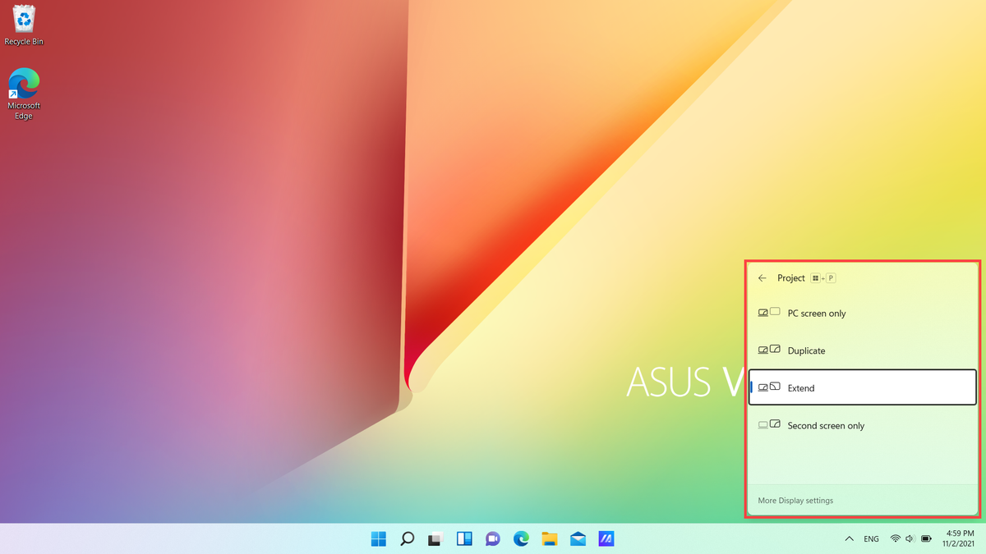Open the Widgets panel from the taskbar
The height and width of the screenshot is (554, 986).
pyautogui.click(x=464, y=539)
